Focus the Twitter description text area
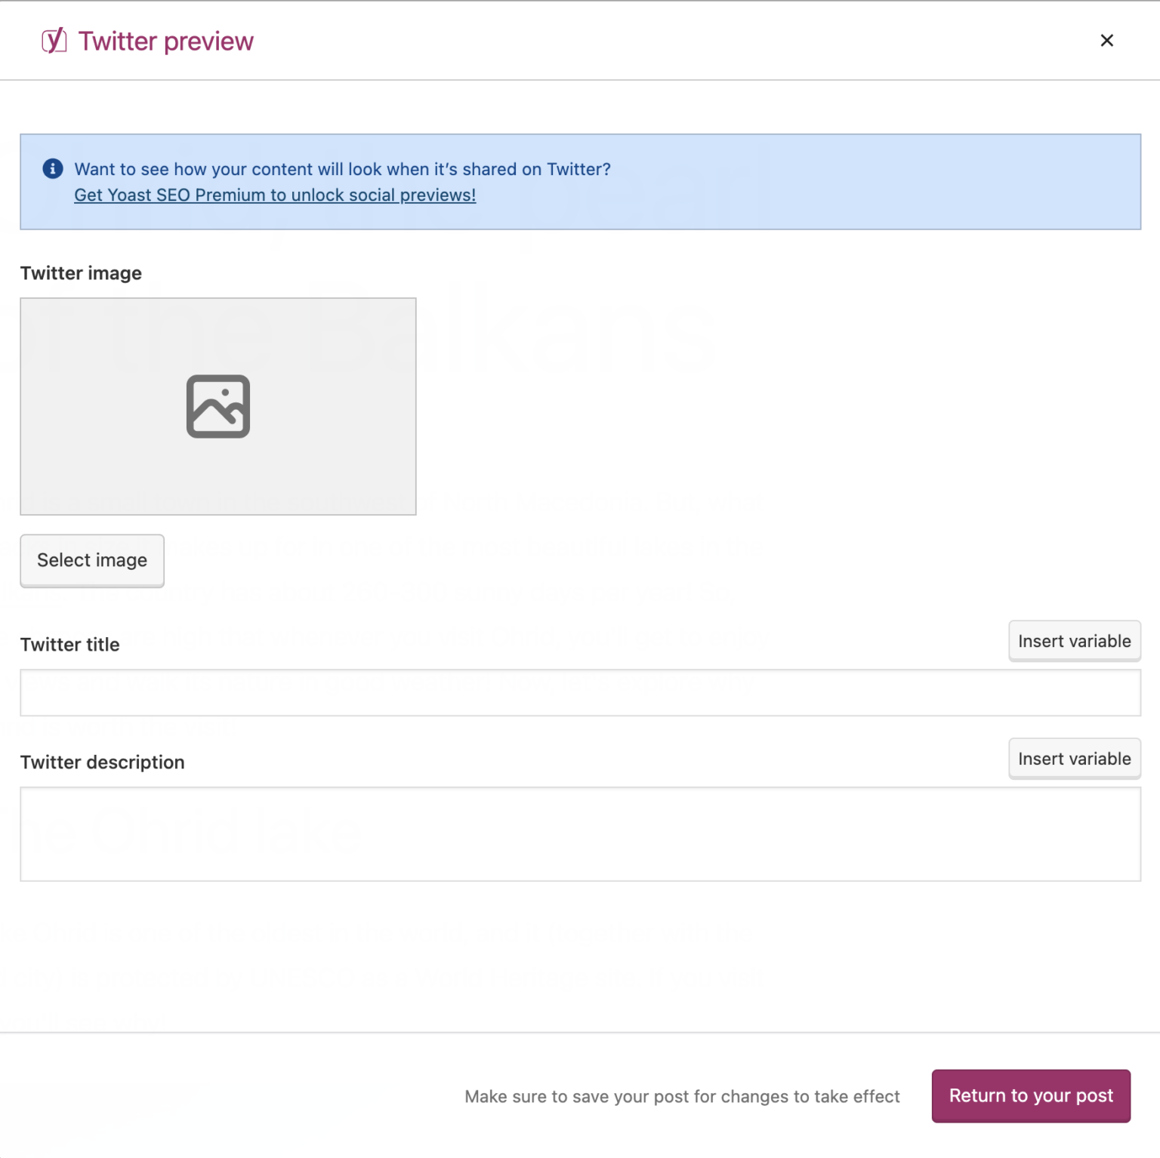This screenshot has width=1160, height=1158. click(580, 834)
